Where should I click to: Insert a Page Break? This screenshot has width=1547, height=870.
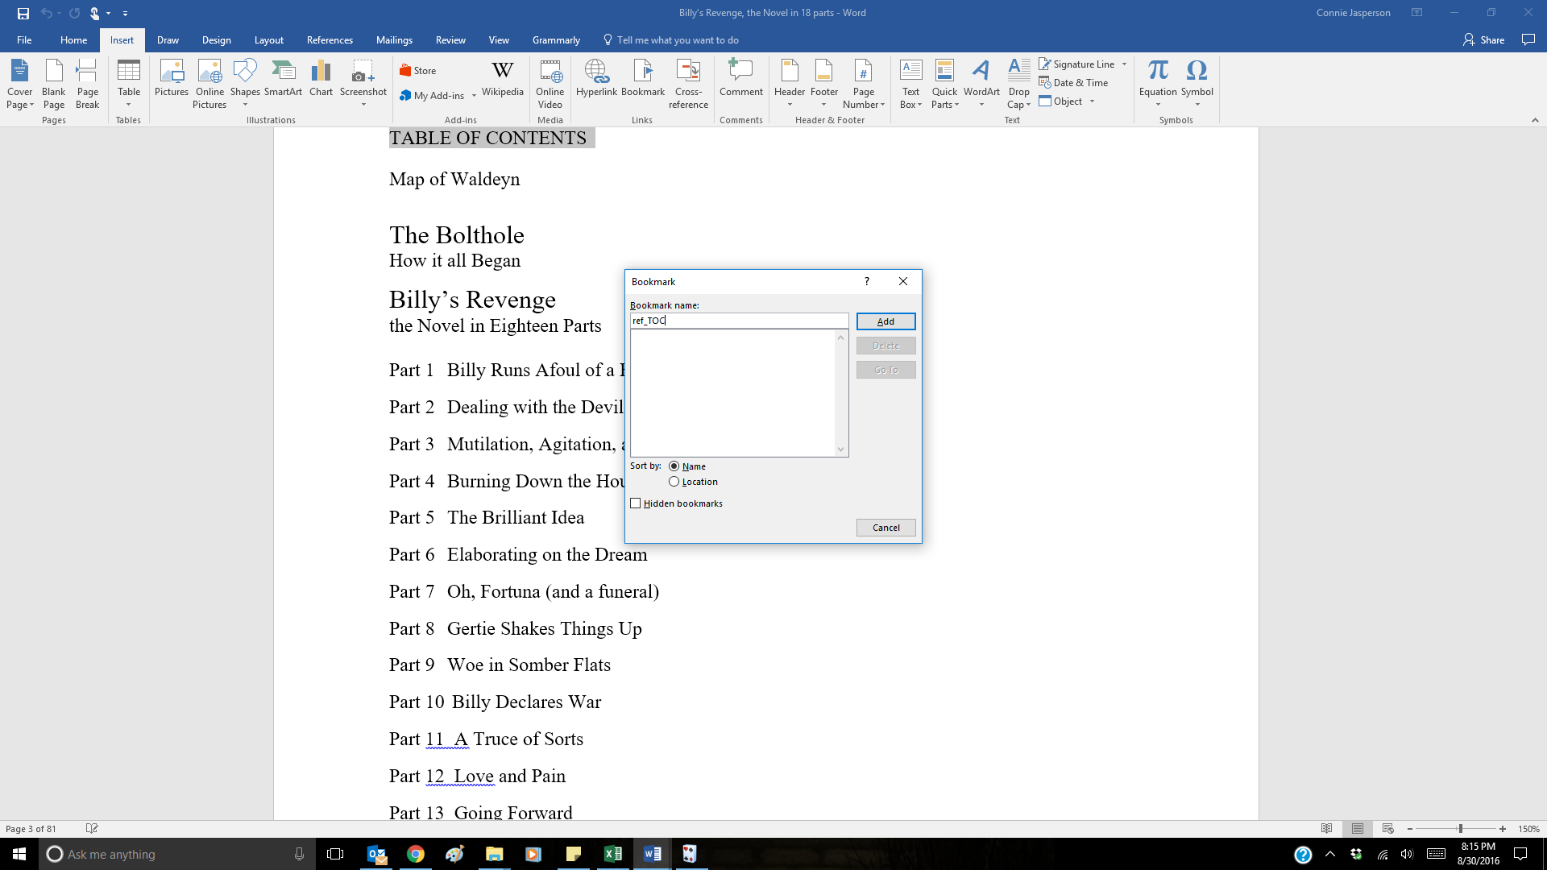point(87,83)
